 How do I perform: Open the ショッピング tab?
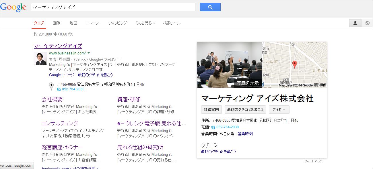click(x=117, y=23)
